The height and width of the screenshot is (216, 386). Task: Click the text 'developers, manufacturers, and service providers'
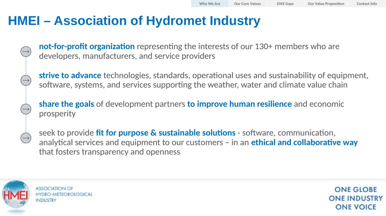(x=127, y=56)
